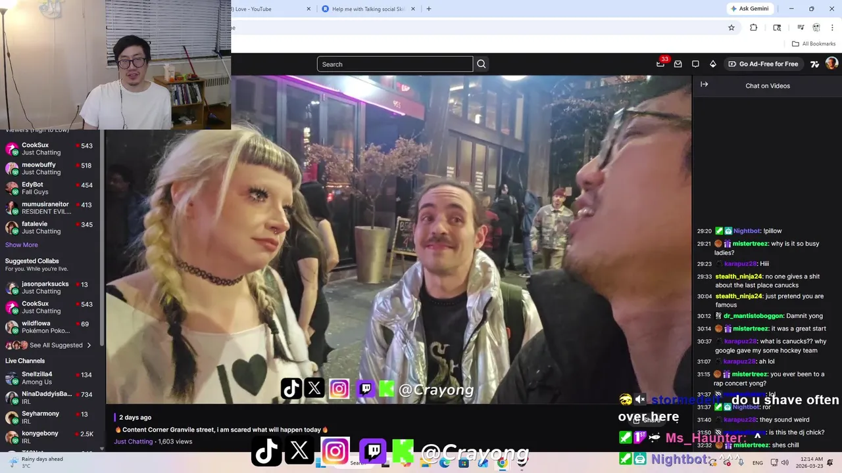Open the Chrome Extensions puzzle icon
This screenshot has height=473, width=842.
coord(754,28)
